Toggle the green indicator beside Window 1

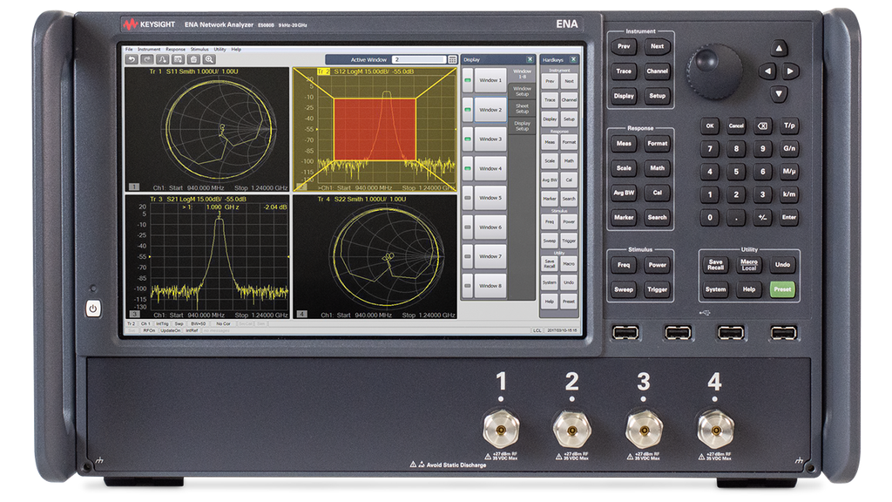coord(468,80)
